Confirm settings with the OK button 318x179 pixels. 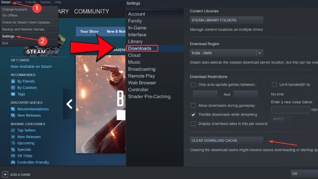tap(304, 174)
